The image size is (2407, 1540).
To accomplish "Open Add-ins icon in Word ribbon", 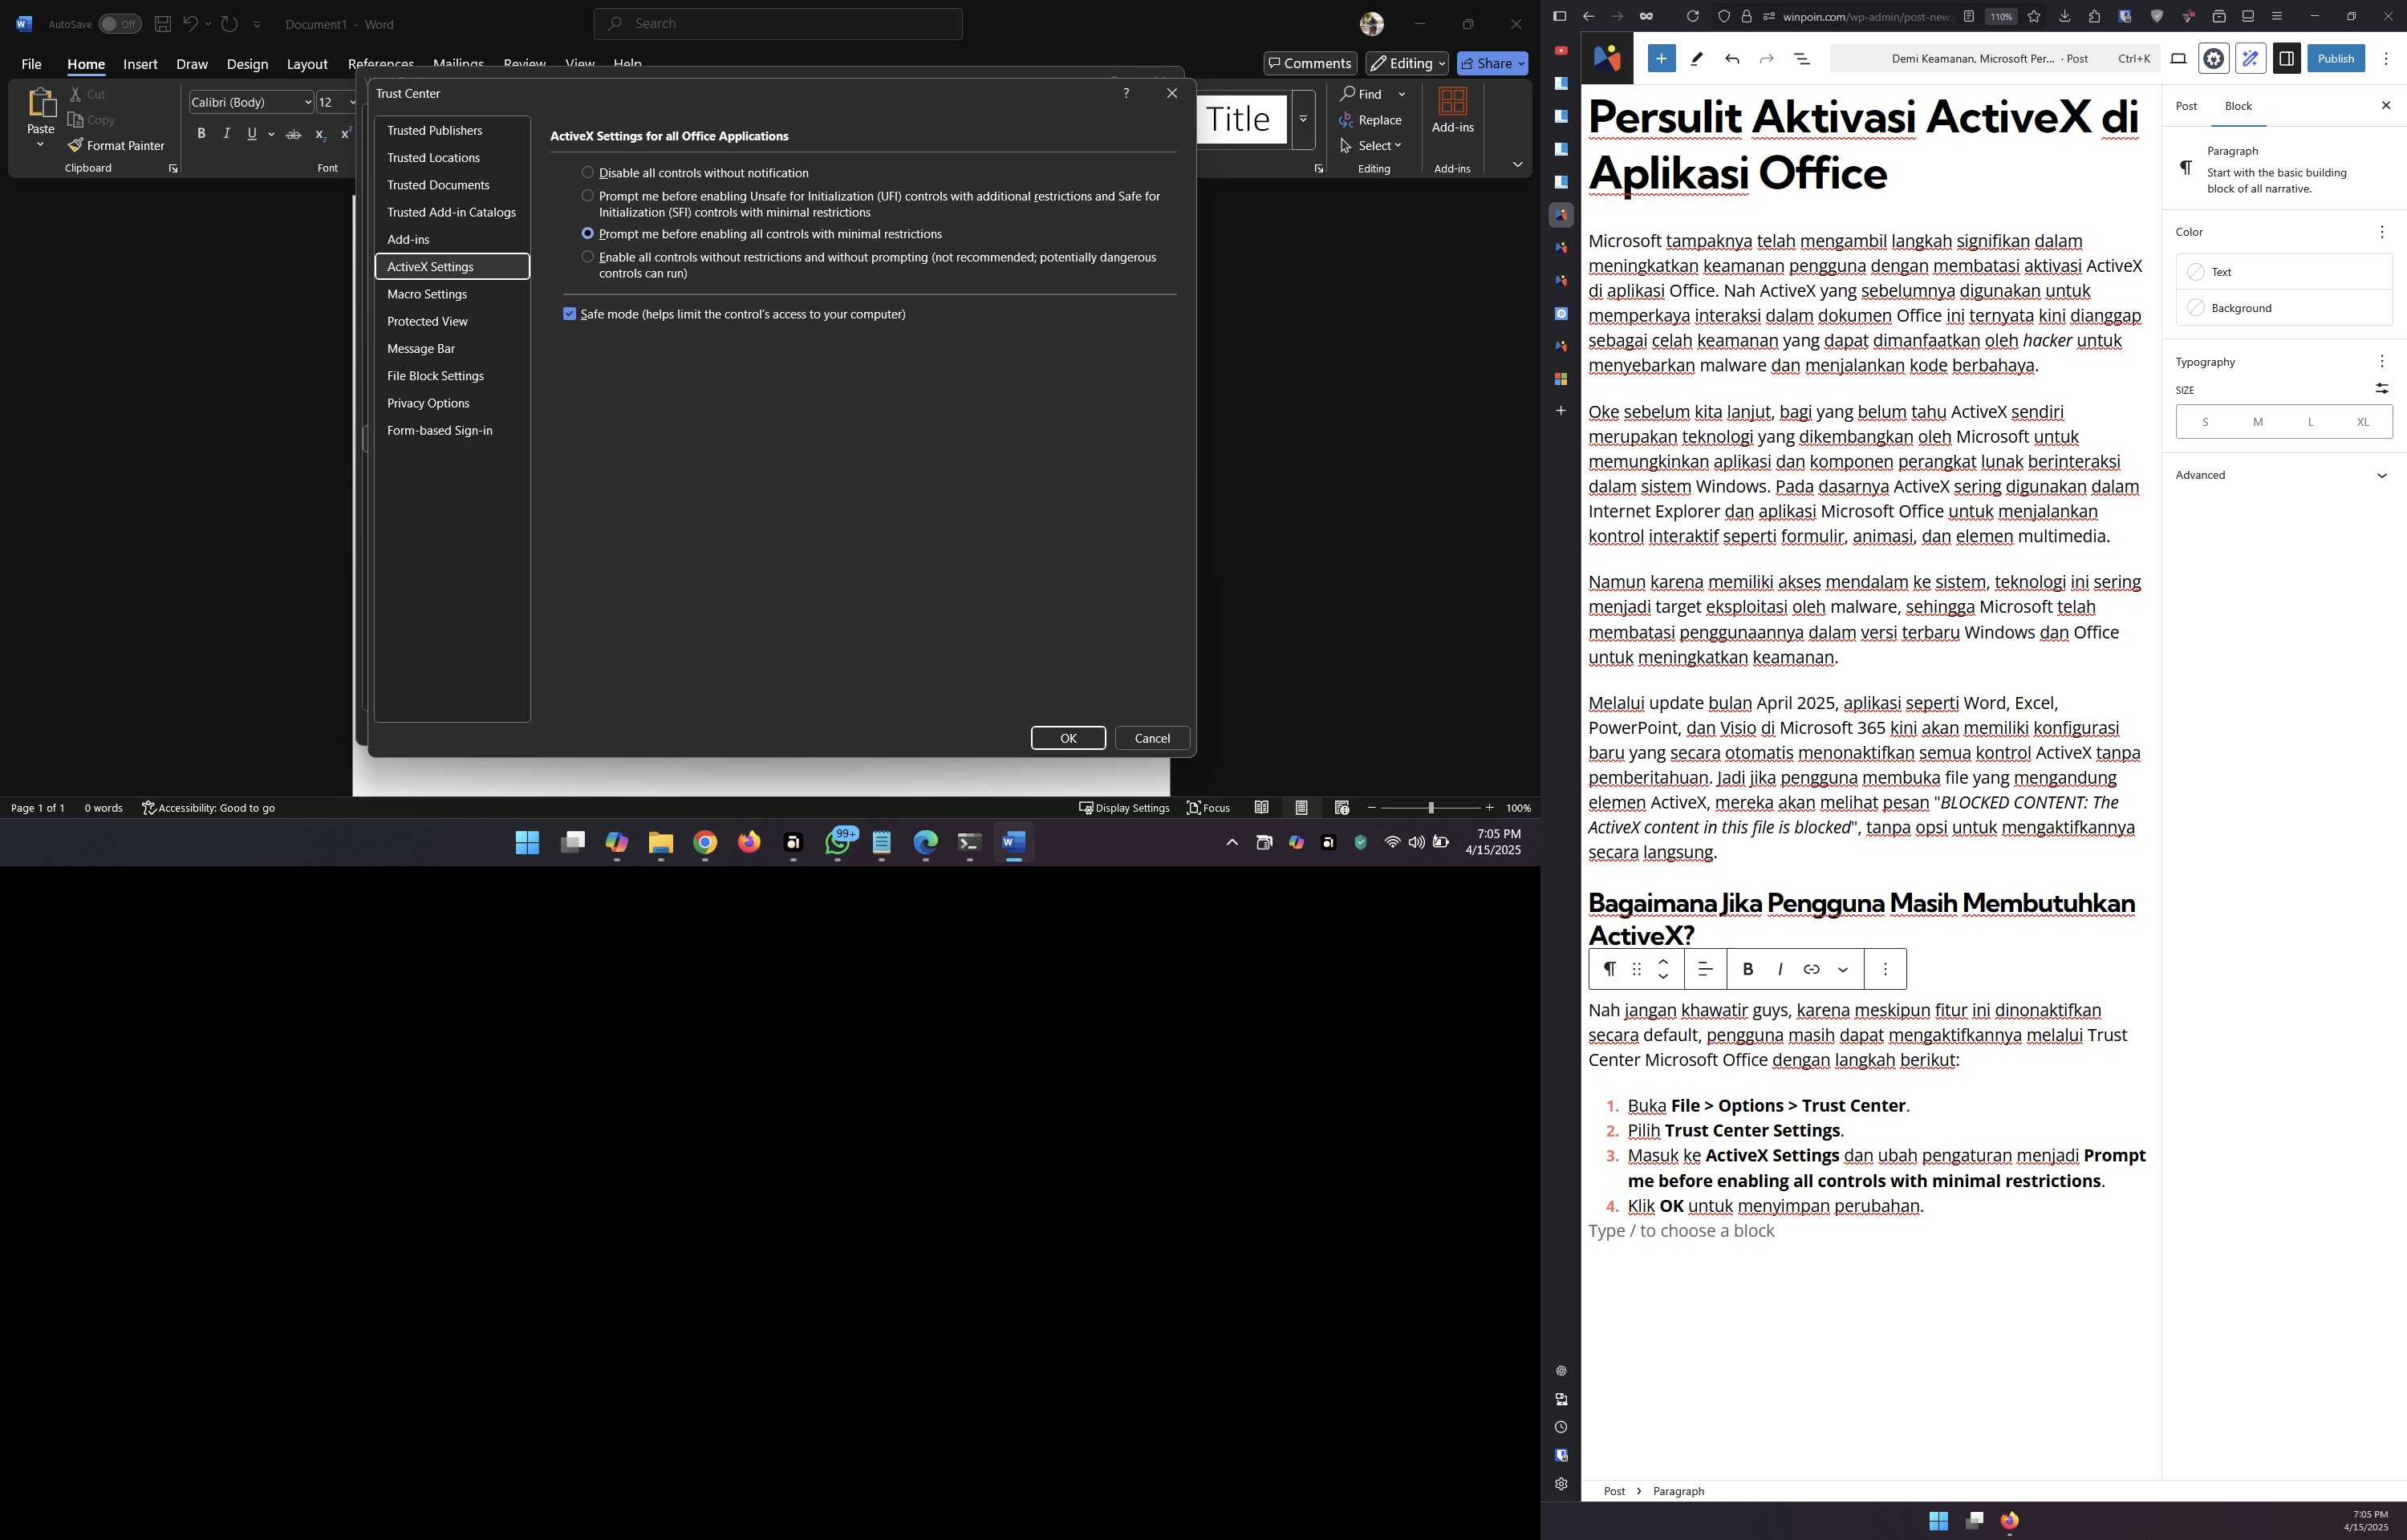I will 1452,110.
